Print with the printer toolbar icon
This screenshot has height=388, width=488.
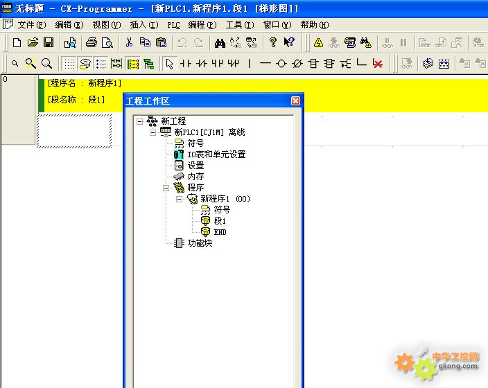91,43
